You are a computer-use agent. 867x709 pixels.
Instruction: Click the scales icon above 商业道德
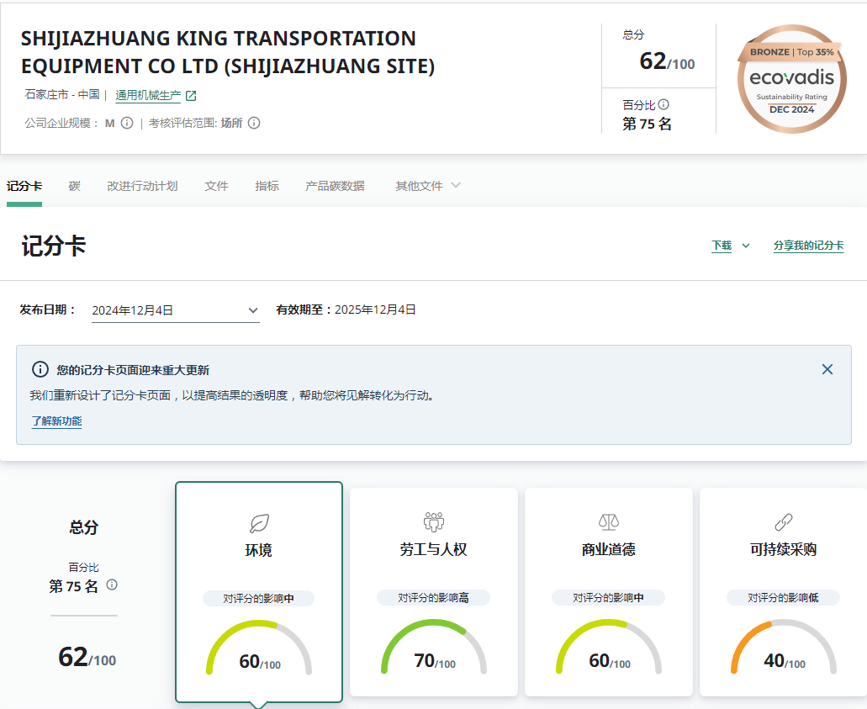tap(608, 521)
